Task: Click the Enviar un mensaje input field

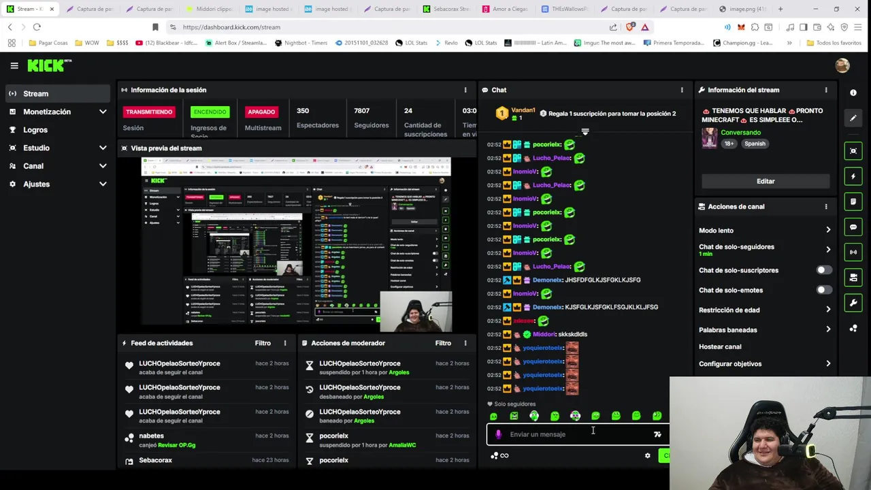Action: pyautogui.click(x=578, y=434)
